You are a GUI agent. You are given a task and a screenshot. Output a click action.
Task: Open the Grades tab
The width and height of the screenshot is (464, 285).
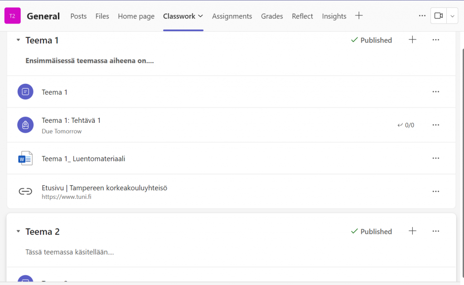point(272,16)
